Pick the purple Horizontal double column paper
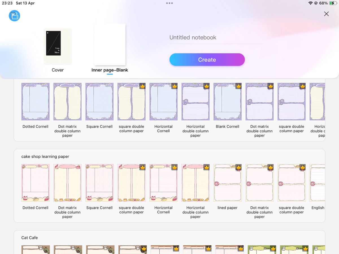Screen dimensions: 339x254 click(195, 102)
